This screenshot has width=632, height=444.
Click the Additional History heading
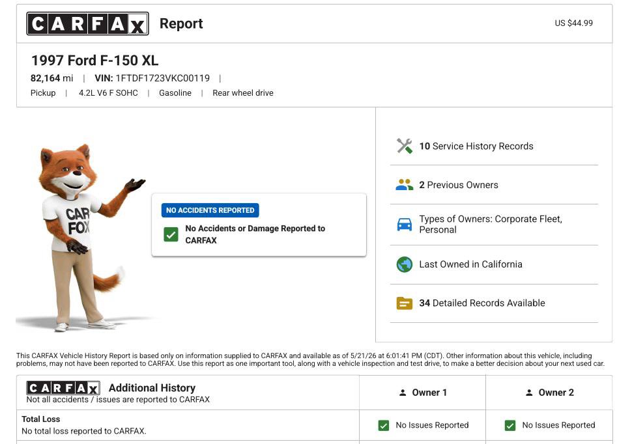152,388
